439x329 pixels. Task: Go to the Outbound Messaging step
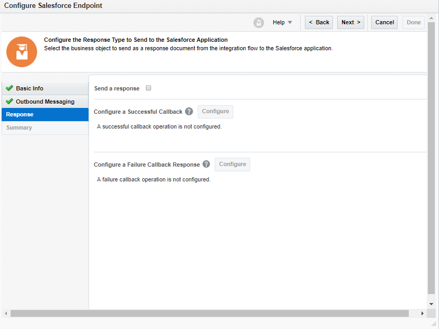click(x=45, y=102)
